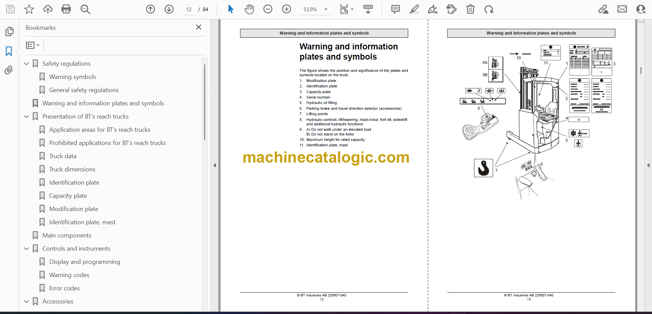Click the print icon in toolbar
The image size is (652, 314).
(66, 9)
